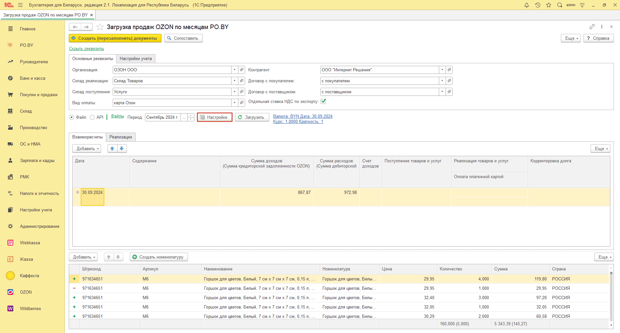Image resolution: width=620 pixels, height=333 pixels.
Task: Open the PO.BY section icon
Action: click(10, 45)
